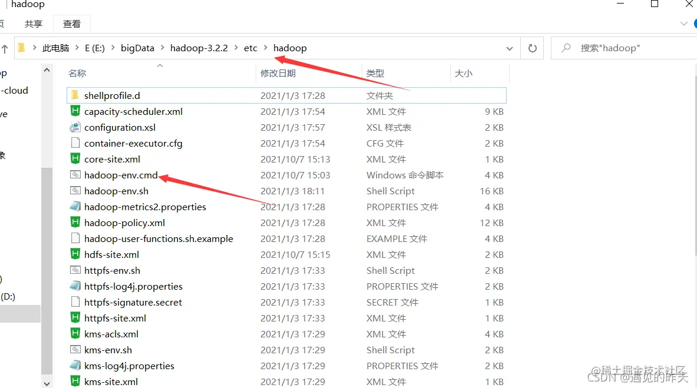Open the 查看 ribbon tab
Viewport: 697px width, 388px height.
71,24
